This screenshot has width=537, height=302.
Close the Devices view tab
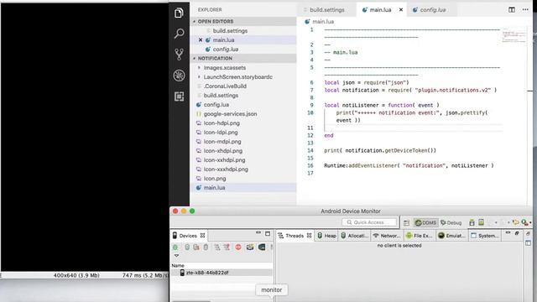202,236
